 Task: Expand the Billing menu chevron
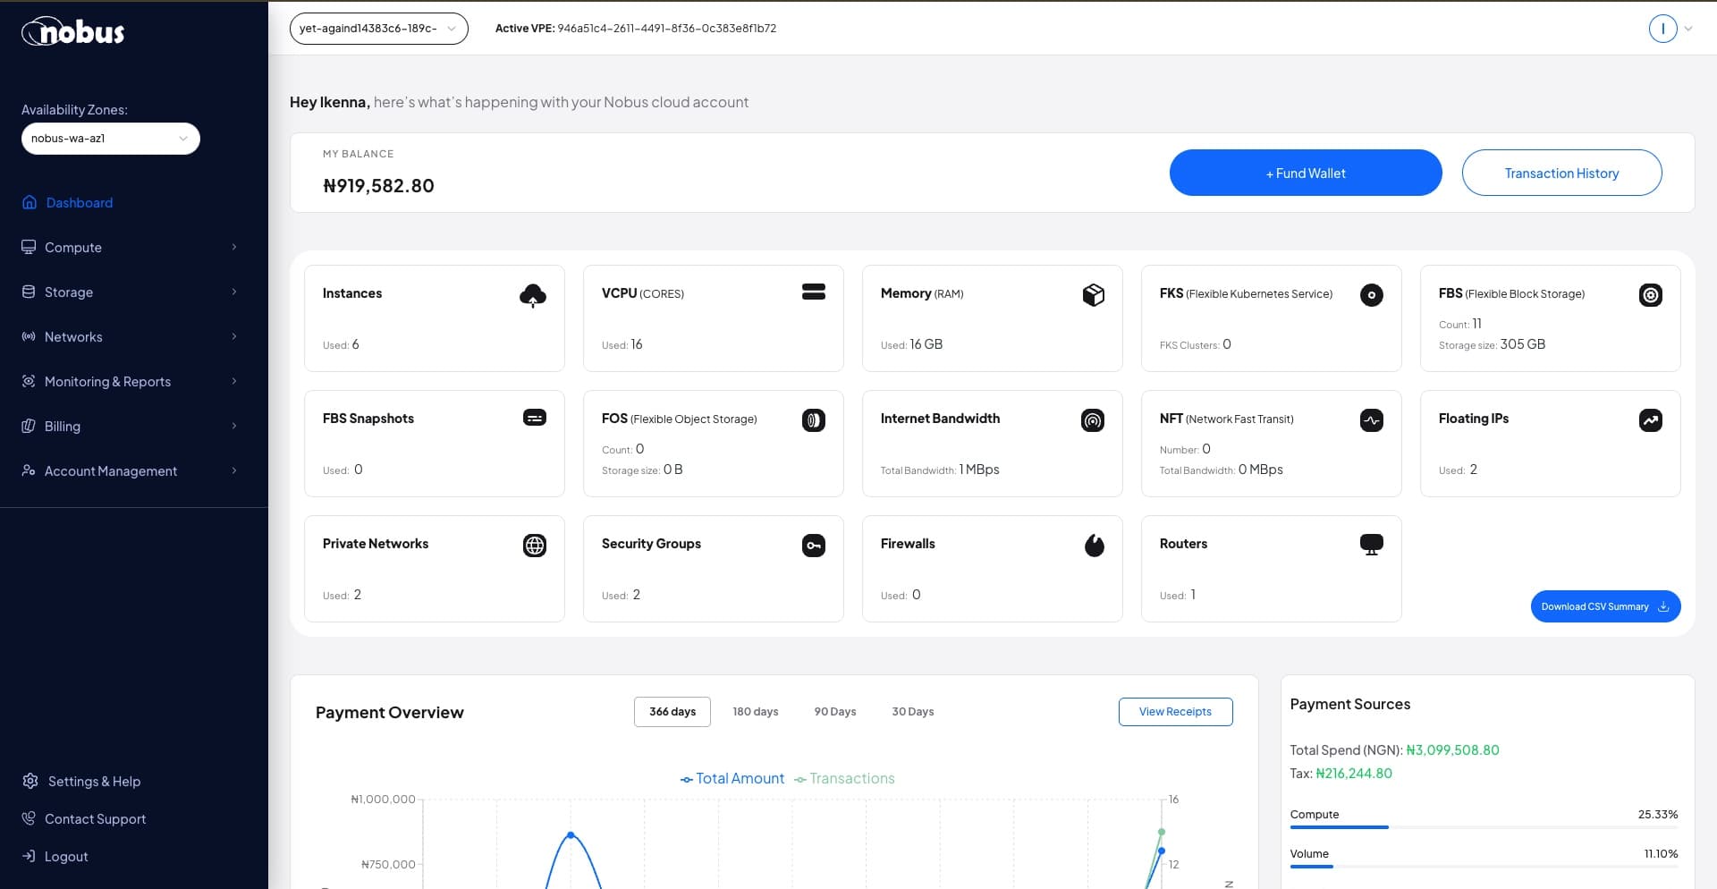coord(234,426)
